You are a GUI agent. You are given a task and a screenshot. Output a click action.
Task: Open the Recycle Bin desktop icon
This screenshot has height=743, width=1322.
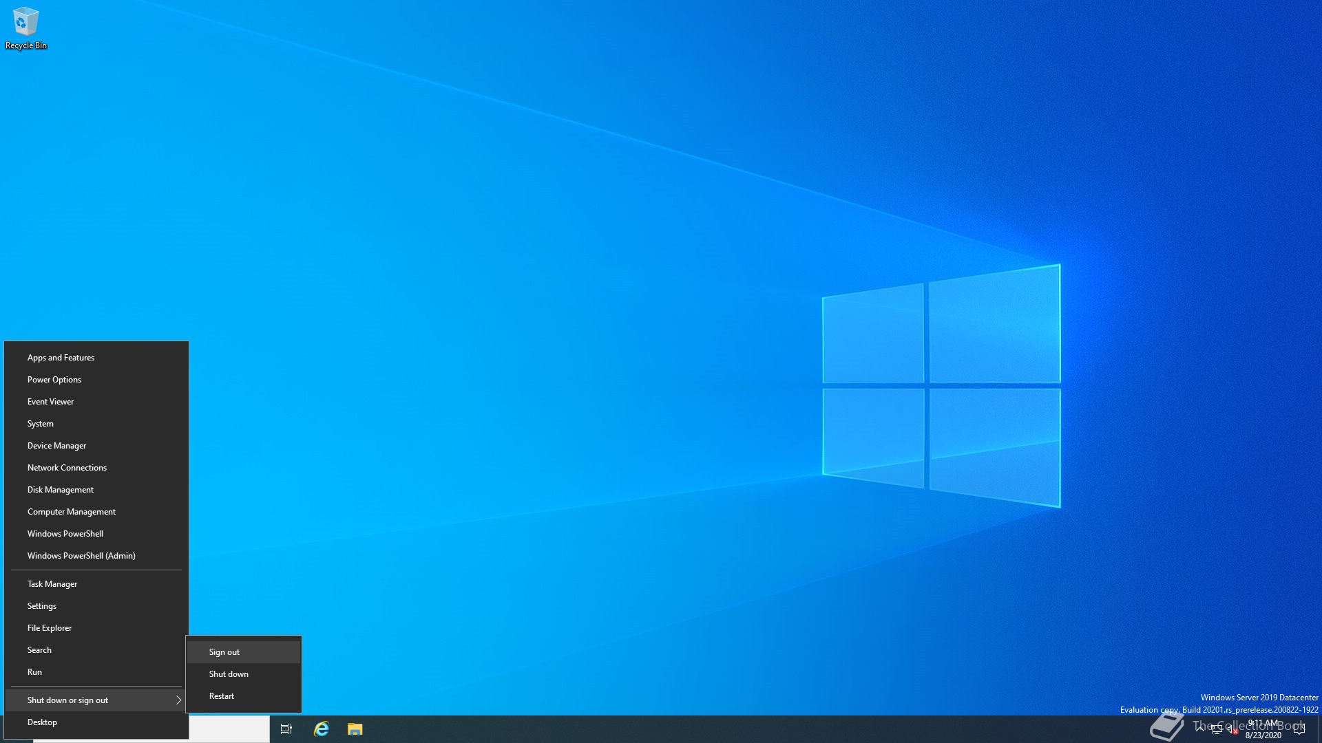[26, 28]
